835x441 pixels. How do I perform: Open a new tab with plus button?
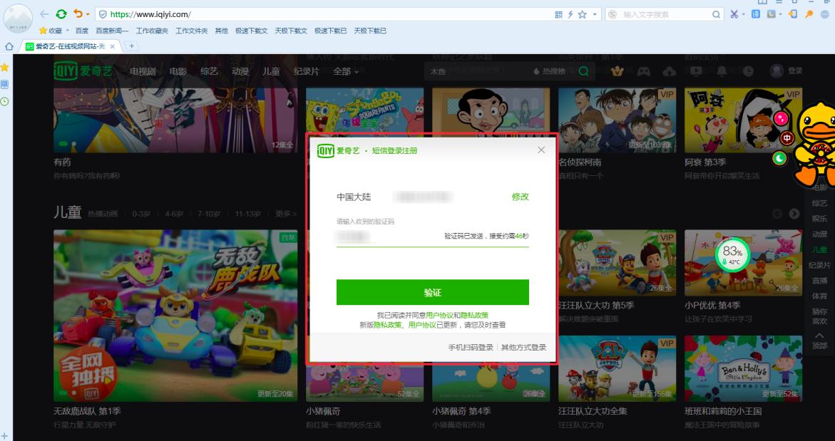click(132, 46)
